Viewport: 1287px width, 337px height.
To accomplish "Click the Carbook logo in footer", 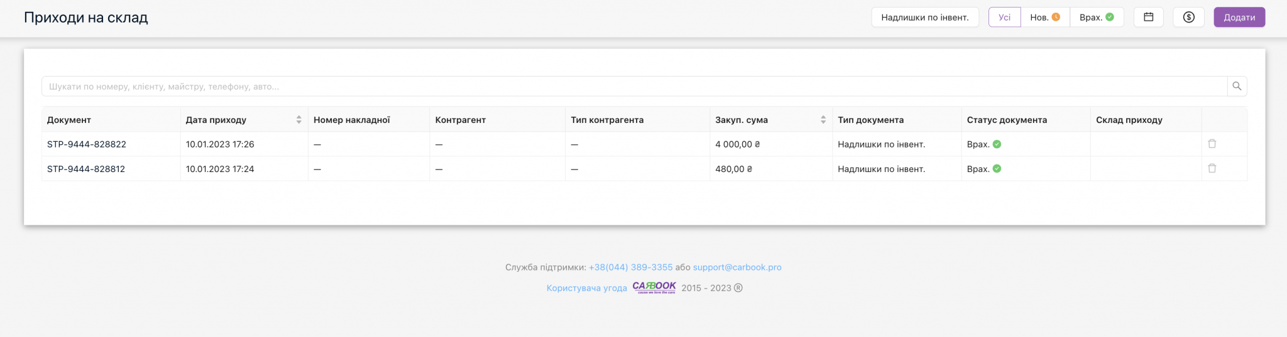I will (654, 287).
